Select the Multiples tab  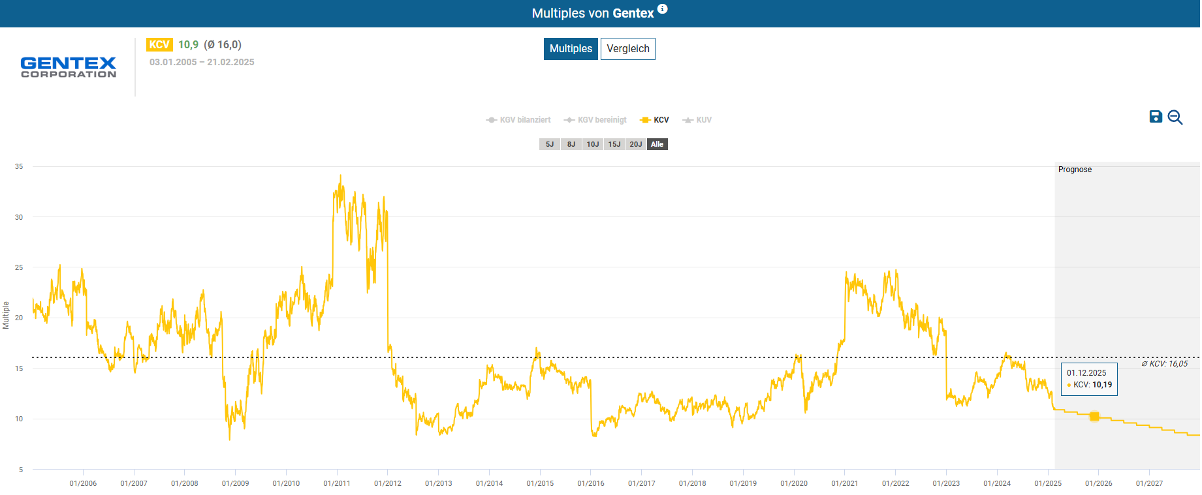point(571,49)
